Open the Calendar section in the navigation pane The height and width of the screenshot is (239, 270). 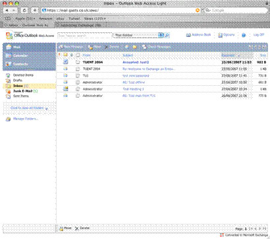coord(29,55)
